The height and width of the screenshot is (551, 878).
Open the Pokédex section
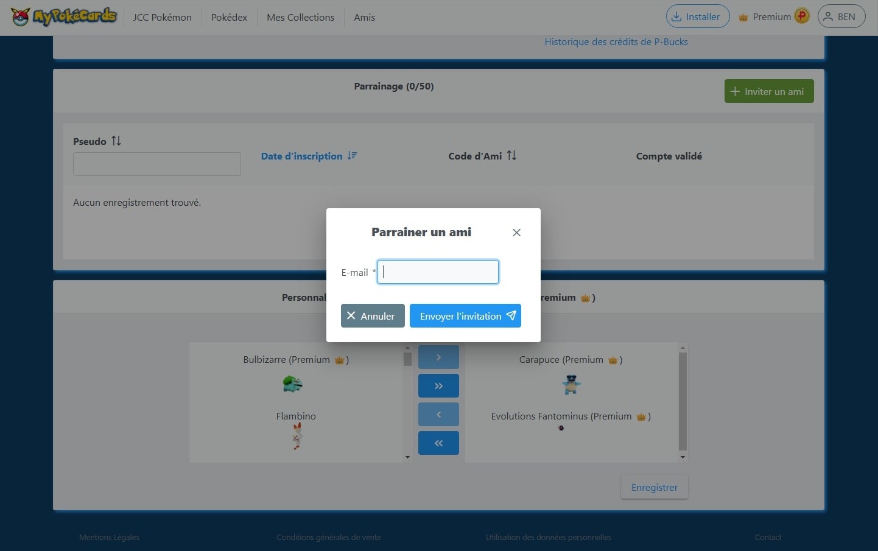pos(229,17)
